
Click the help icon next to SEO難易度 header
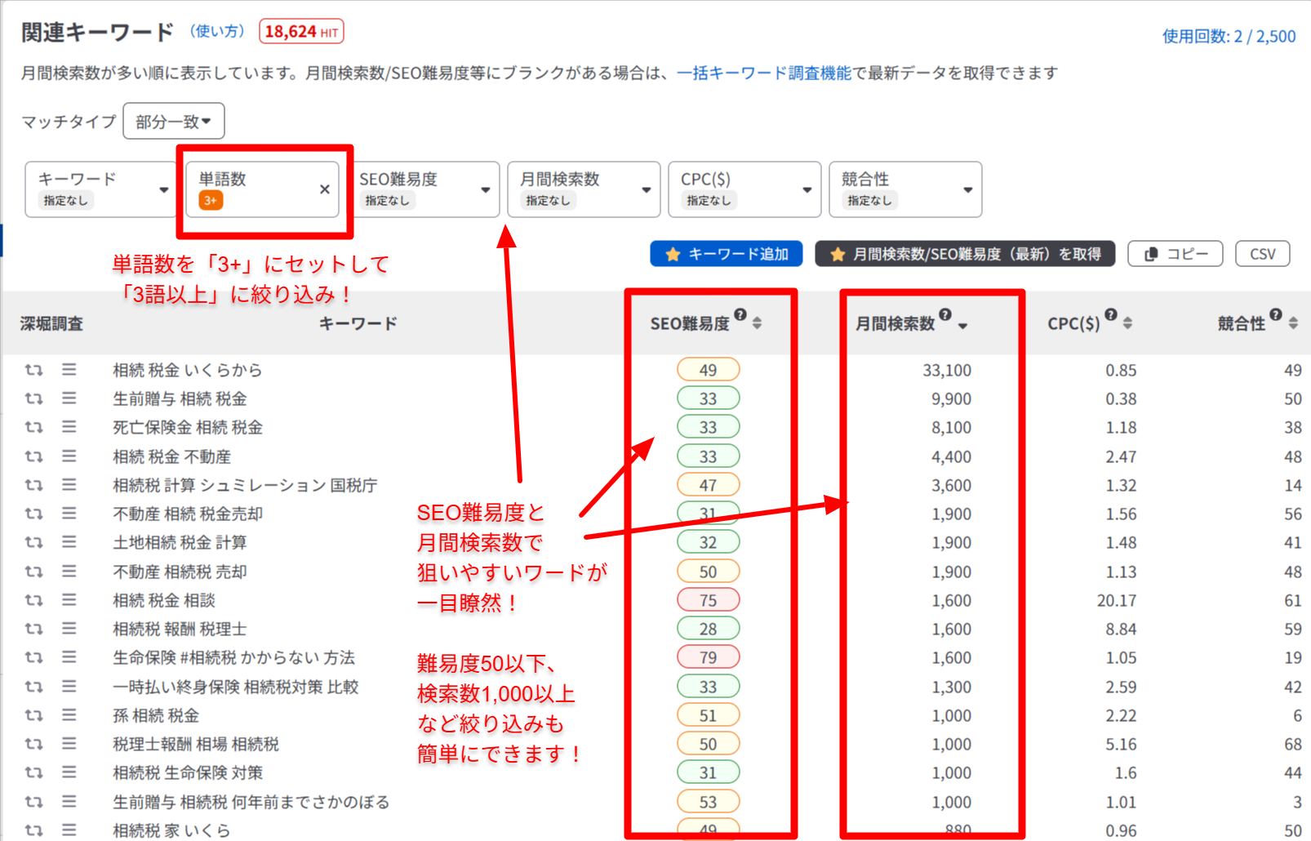(x=740, y=314)
